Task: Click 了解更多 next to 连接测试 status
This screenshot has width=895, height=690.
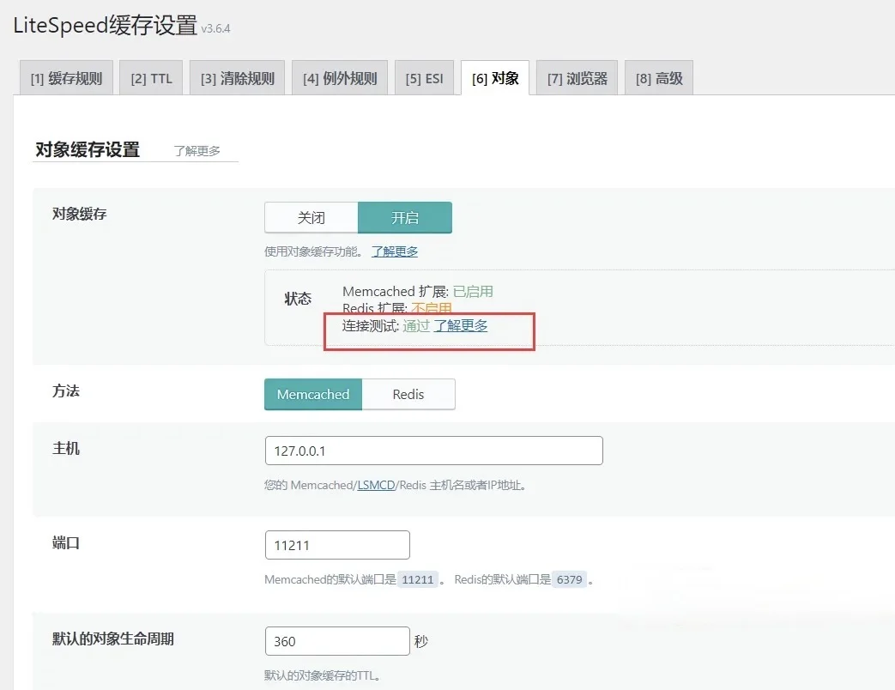Action: coord(460,326)
